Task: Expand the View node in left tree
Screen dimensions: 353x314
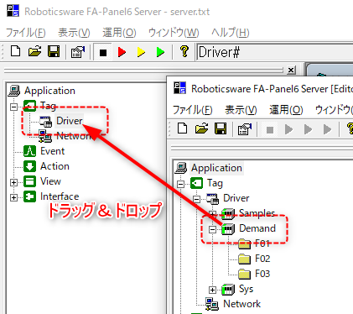Action: coord(13,182)
